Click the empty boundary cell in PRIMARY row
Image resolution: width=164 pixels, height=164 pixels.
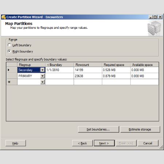pos(59,76)
